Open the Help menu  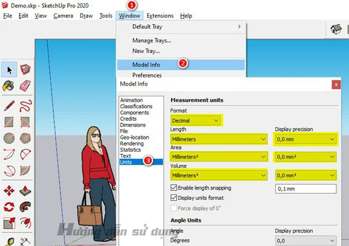(x=186, y=16)
